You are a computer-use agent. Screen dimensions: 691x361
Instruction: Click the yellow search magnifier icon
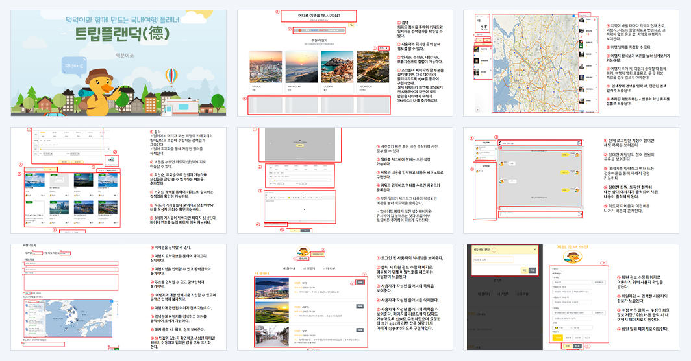coord(351,25)
